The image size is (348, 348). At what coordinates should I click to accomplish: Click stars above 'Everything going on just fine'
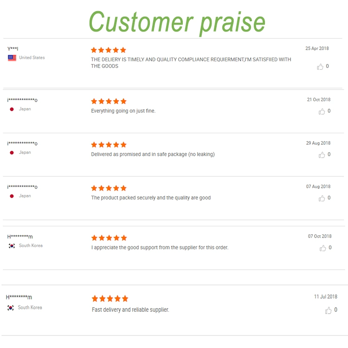click(108, 101)
